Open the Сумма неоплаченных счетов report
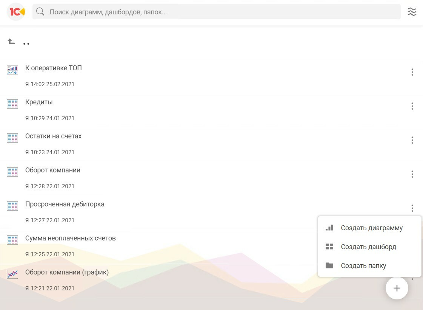The width and height of the screenshot is (423, 310). (71, 238)
